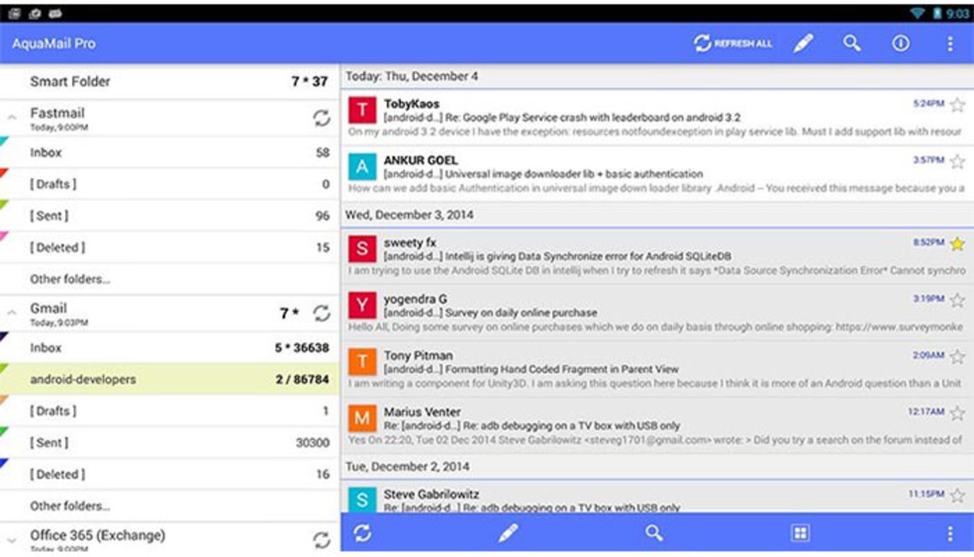
Task: Tap the Wi-Fi status icon
Action: coord(917,13)
